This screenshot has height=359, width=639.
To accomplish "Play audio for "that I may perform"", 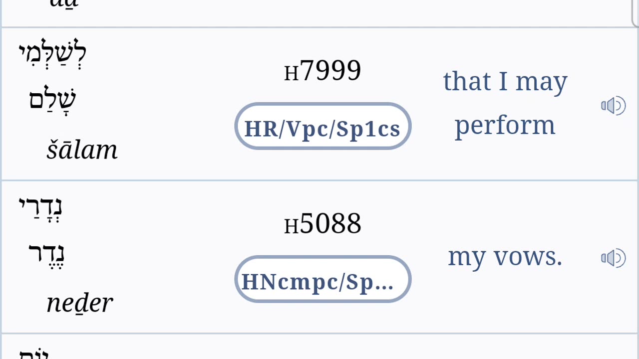I will coord(613,106).
